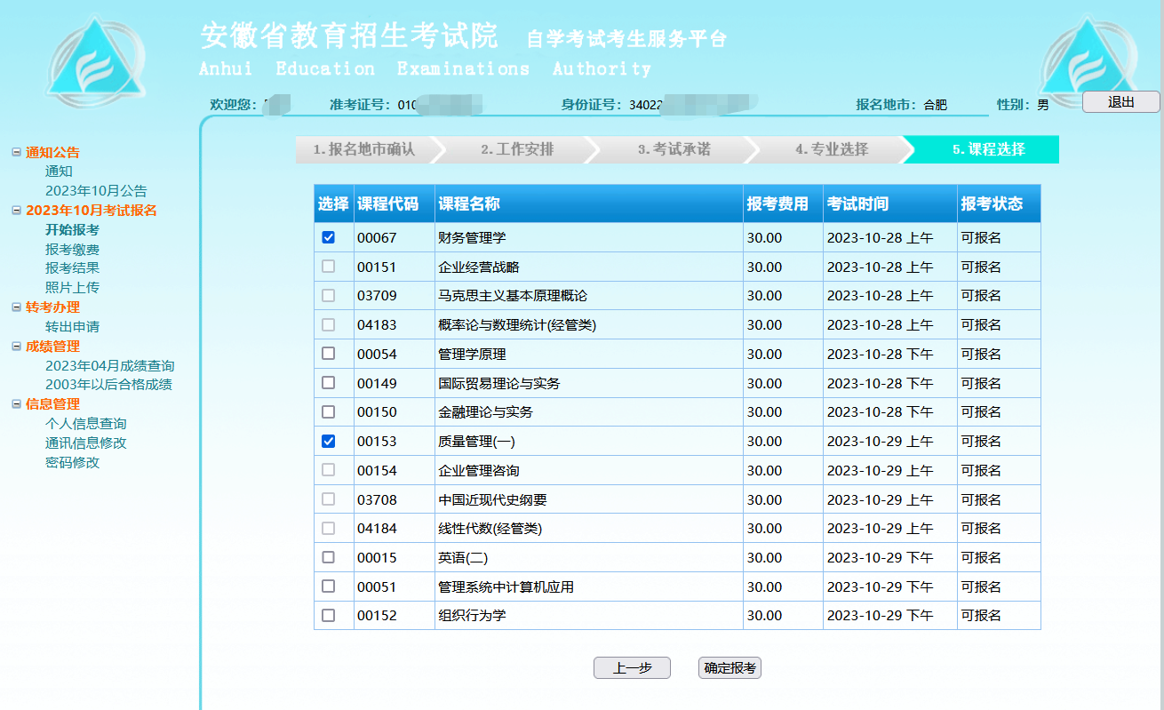Click the 退出 logout button

1121,102
